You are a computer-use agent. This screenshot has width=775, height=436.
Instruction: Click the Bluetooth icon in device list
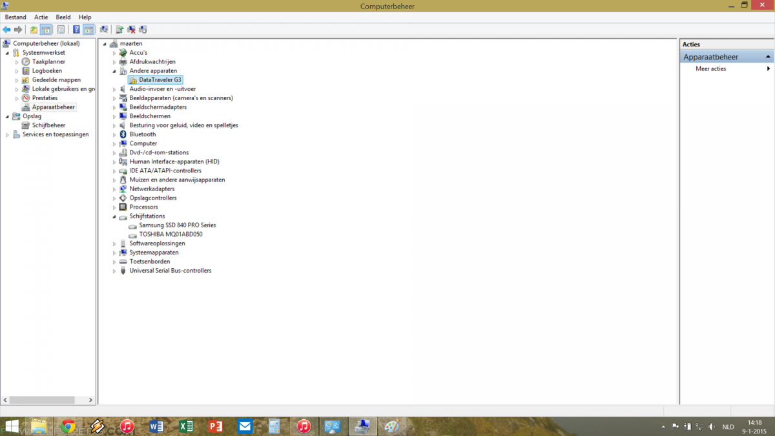point(123,134)
